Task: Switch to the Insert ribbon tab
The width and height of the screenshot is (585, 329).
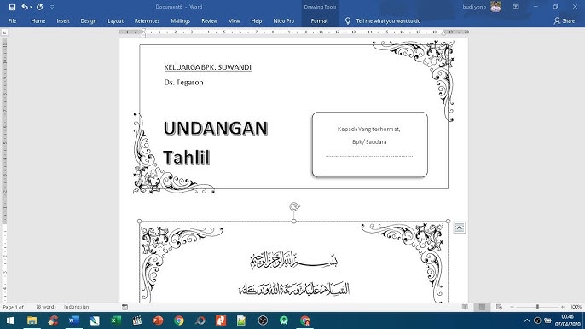Action: coord(63,21)
